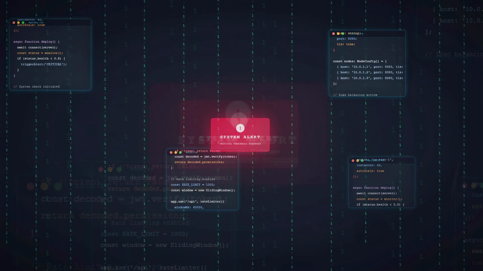Select async function deploy() in System check window

click(36, 42)
